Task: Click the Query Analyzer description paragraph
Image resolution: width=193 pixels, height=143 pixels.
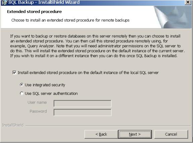Action: pyautogui.click(x=97, y=46)
